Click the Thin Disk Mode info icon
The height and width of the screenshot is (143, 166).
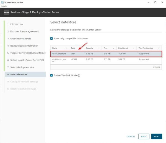(79, 75)
